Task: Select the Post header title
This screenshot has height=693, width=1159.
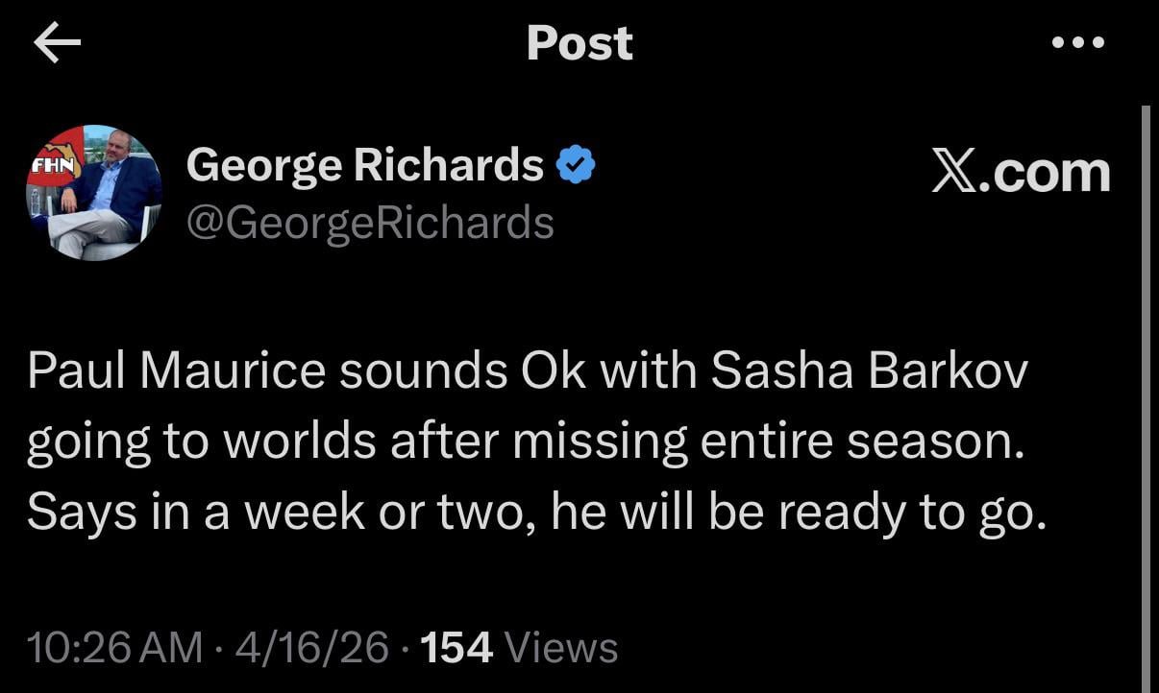Action: point(579,43)
